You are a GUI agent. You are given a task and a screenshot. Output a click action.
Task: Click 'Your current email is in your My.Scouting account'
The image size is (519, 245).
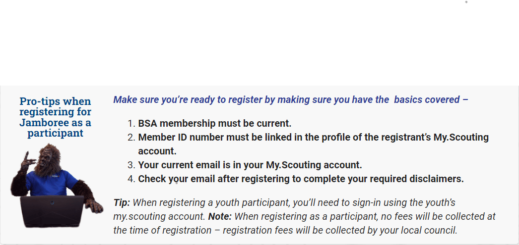pyautogui.click(x=250, y=165)
